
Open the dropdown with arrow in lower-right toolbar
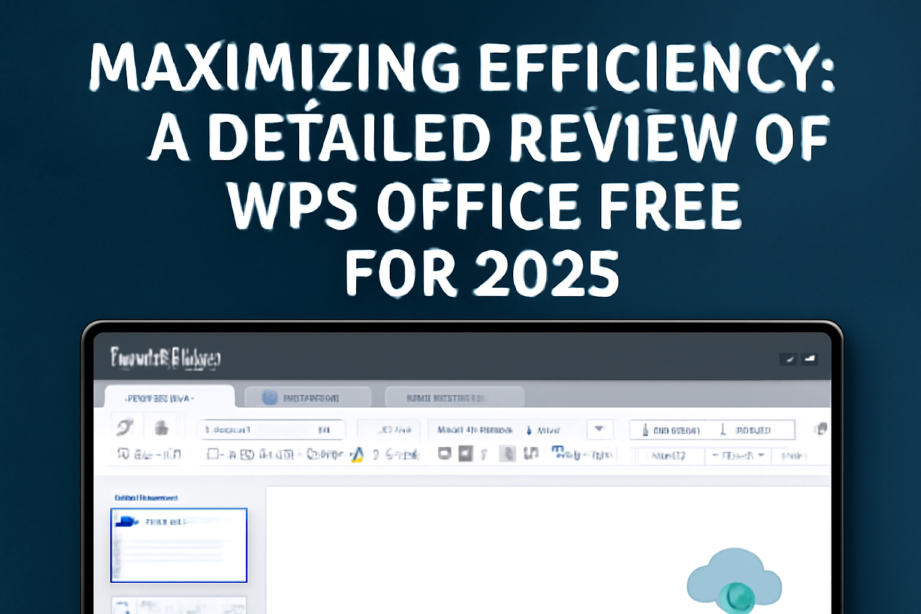point(738,456)
